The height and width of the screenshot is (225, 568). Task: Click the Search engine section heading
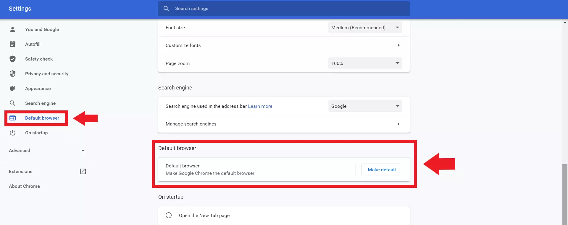pyautogui.click(x=175, y=87)
